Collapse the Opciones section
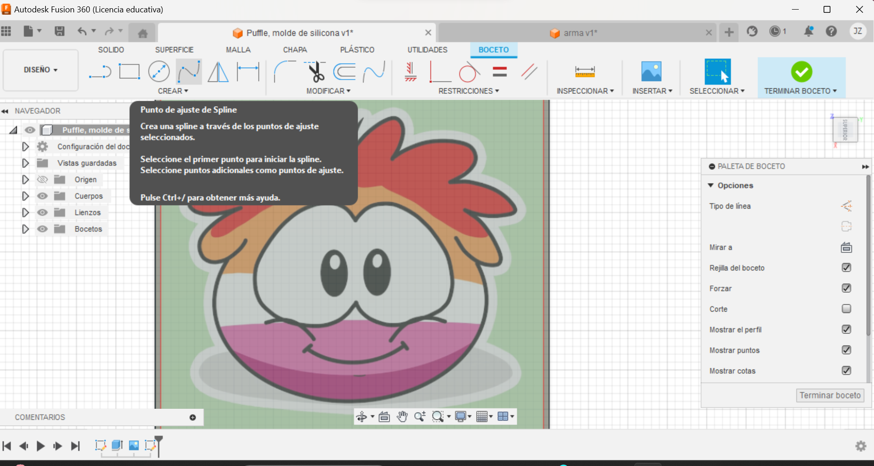874x466 pixels. [711, 185]
